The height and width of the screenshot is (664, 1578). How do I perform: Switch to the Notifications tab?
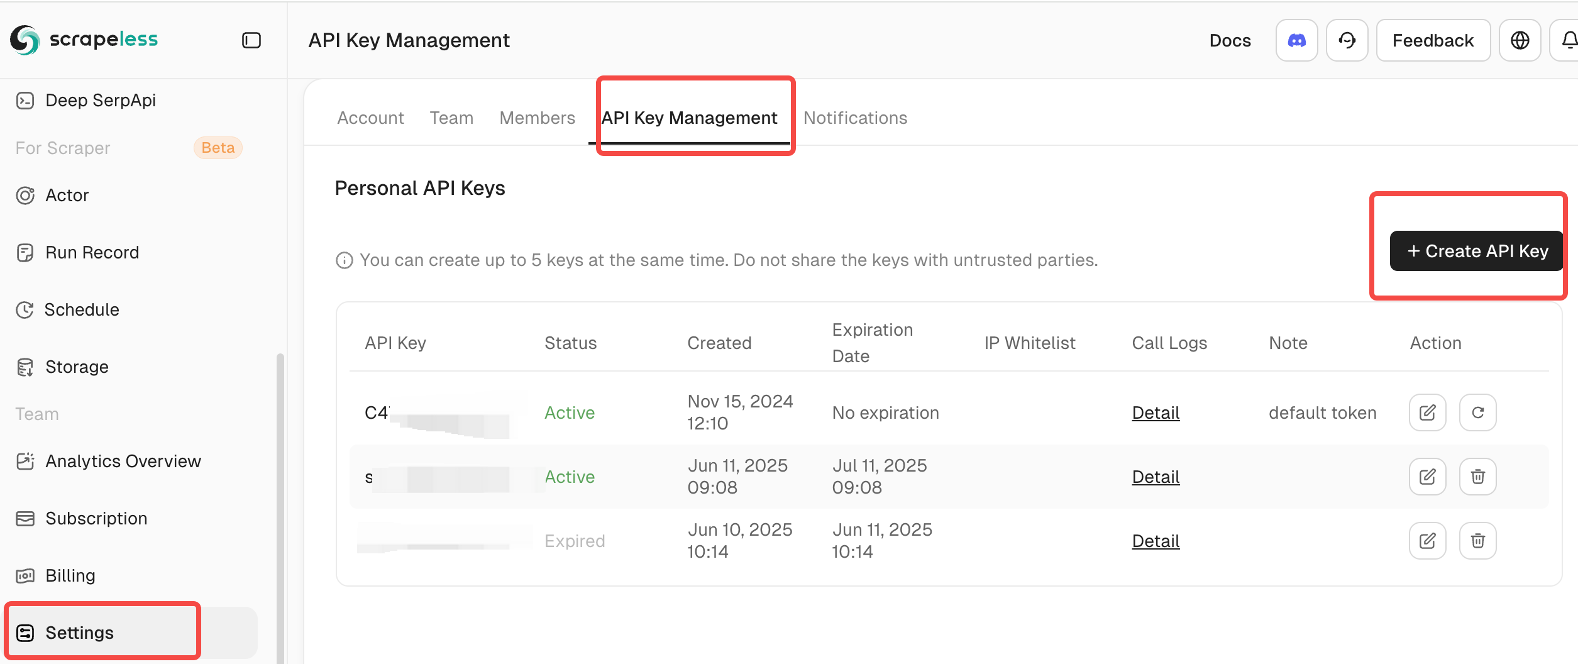click(x=855, y=118)
